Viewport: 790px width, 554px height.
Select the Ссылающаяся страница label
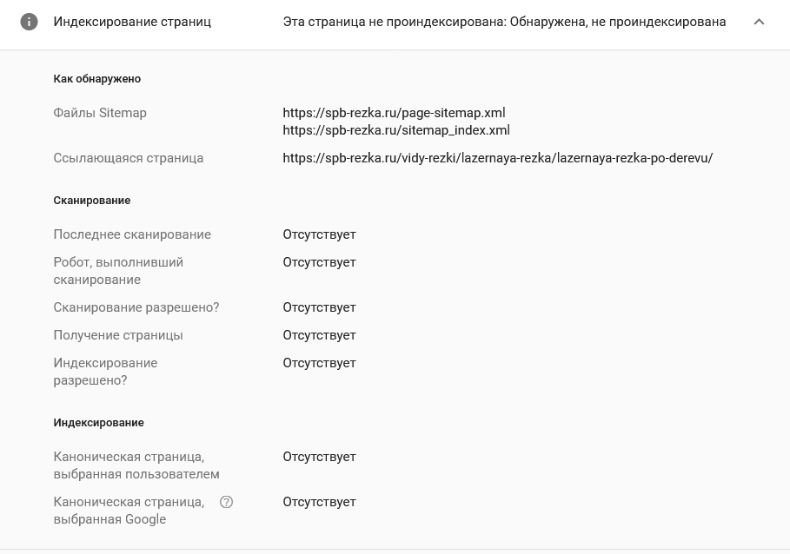[x=129, y=158]
